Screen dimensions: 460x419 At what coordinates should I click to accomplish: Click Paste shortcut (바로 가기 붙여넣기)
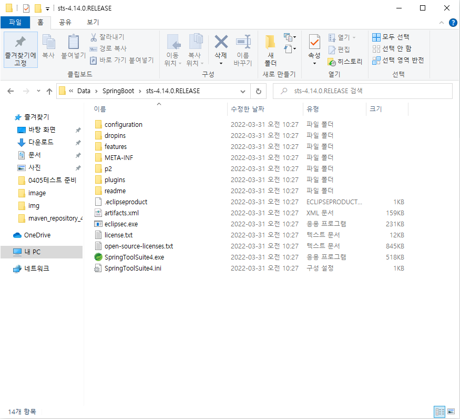click(x=122, y=60)
